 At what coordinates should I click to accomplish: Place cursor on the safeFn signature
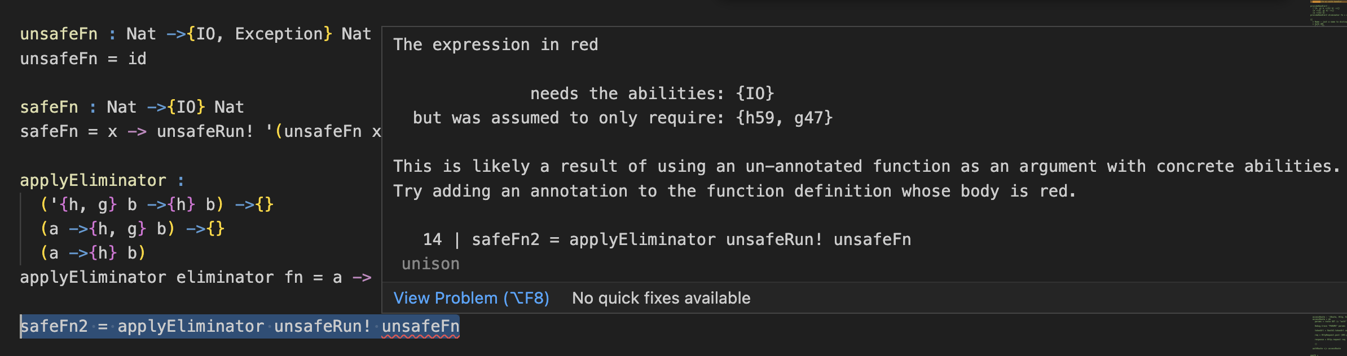click(130, 106)
